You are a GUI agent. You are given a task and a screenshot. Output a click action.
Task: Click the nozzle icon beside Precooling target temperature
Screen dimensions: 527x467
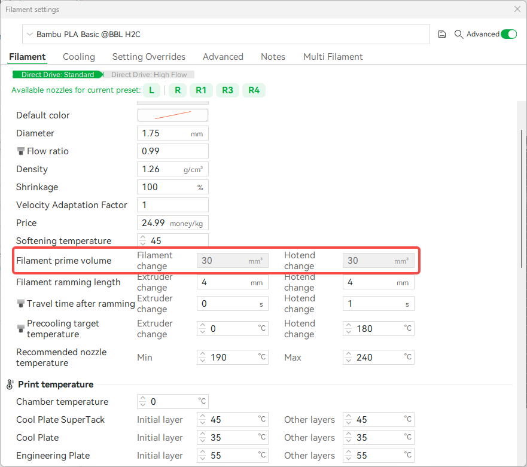coord(21,329)
